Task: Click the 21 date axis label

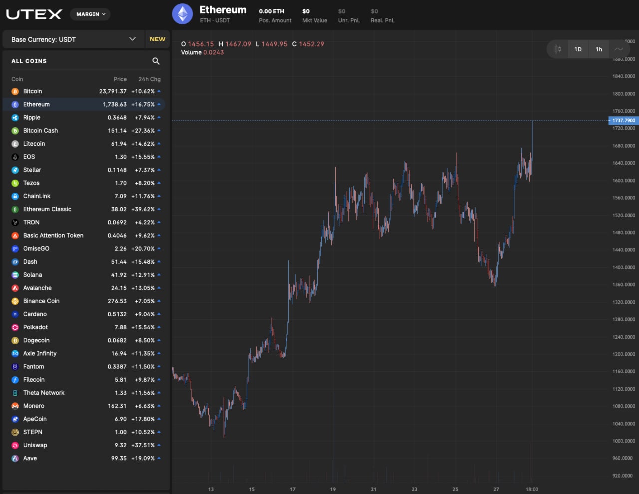Action: coord(374,489)
